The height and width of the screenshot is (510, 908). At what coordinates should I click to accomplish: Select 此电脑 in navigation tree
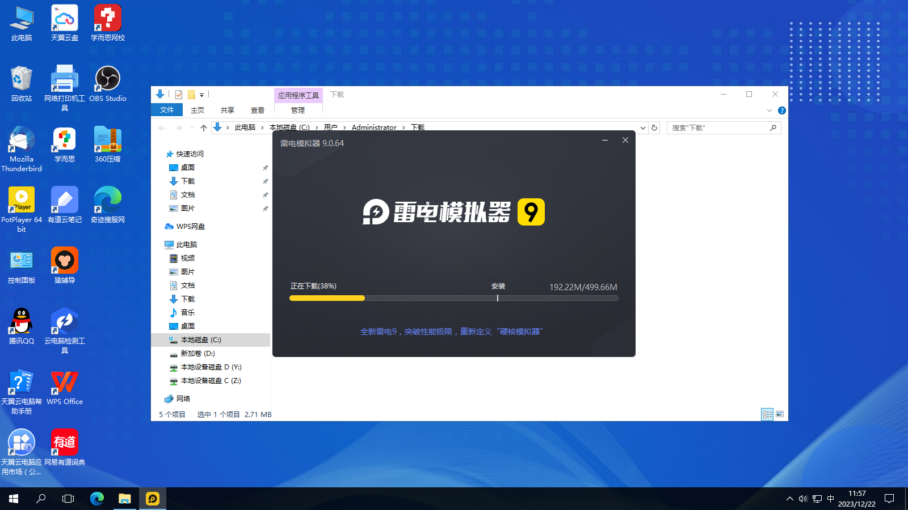[x=187, y=245]
